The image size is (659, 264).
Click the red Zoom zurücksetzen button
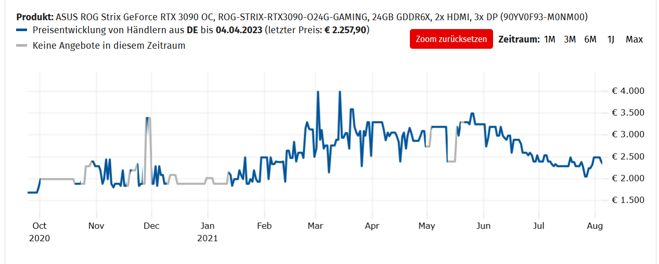pyautogui.click(x=451, y=39)
